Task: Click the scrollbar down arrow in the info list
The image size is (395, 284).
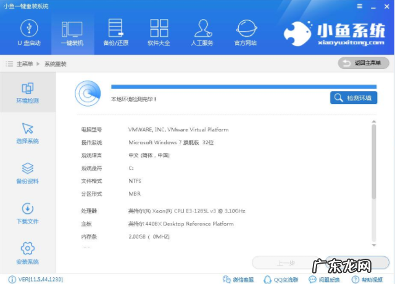Action: (374, 245)
